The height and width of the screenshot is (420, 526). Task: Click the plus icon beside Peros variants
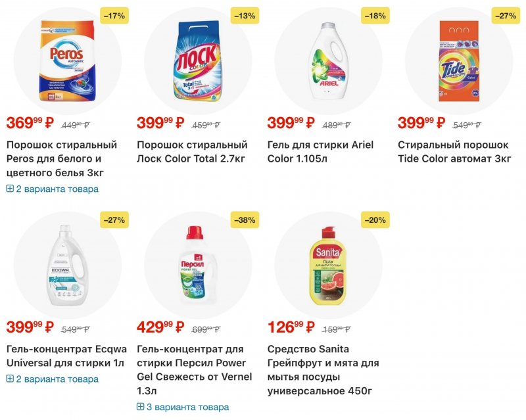click(10, 189)
